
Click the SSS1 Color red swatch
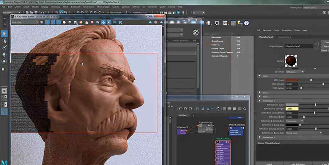click(x=292, y=80)
